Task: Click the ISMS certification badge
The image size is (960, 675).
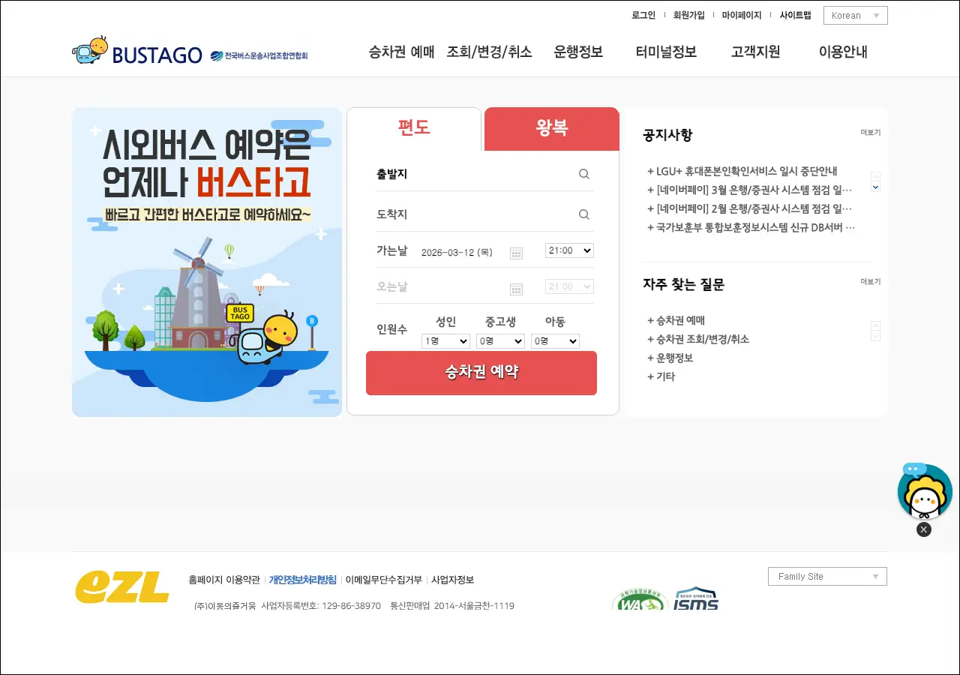Action: pos(696,599)
